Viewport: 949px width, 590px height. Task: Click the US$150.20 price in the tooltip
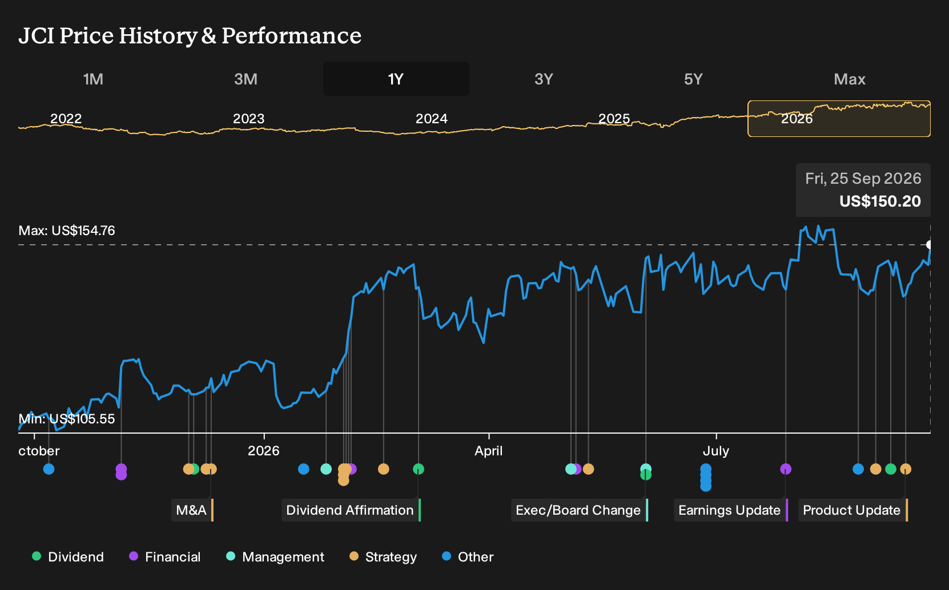(x=880, y=201)
